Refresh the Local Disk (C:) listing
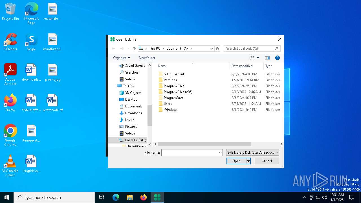This screenshot has width=361, height=203. [217, 48]
